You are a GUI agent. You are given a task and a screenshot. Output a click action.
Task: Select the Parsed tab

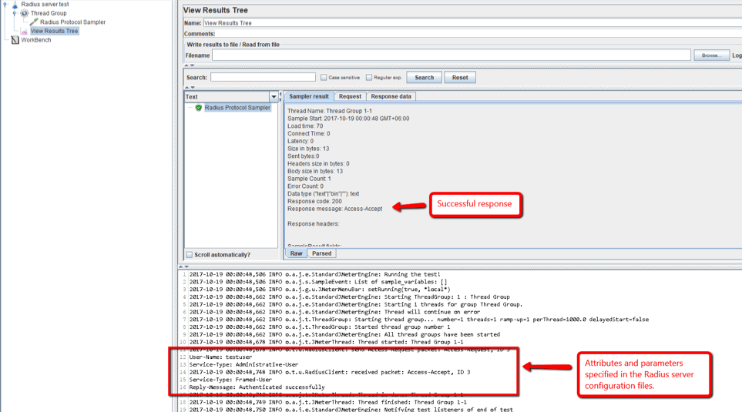[322, 253]
